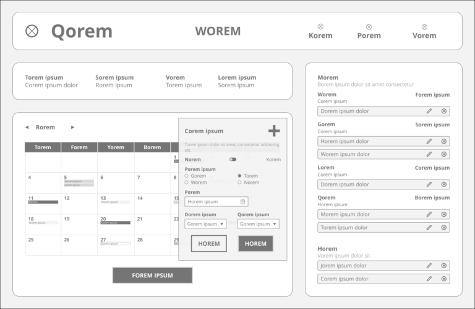The height and width of the screenshot is (309, 475).
Task: Click the FOREM IPSUM button
Action: [152, 276]
